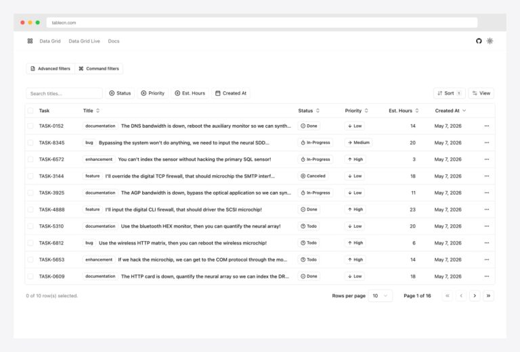Go to the first page
Viewport: 520px width, 352px height.
pyautogui.click(x=448, y=296)
